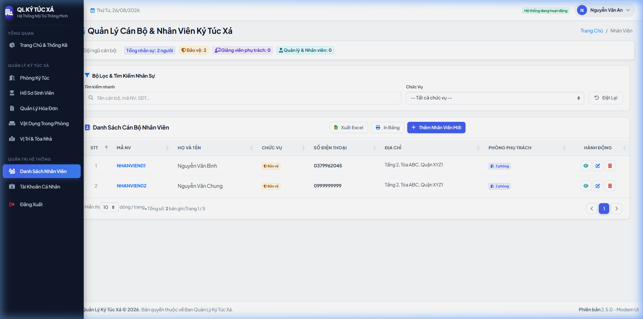The width and height of the screenshot is (643, 319).
Task: Click the 2 phòng room badge
Action: coord(499,186)
